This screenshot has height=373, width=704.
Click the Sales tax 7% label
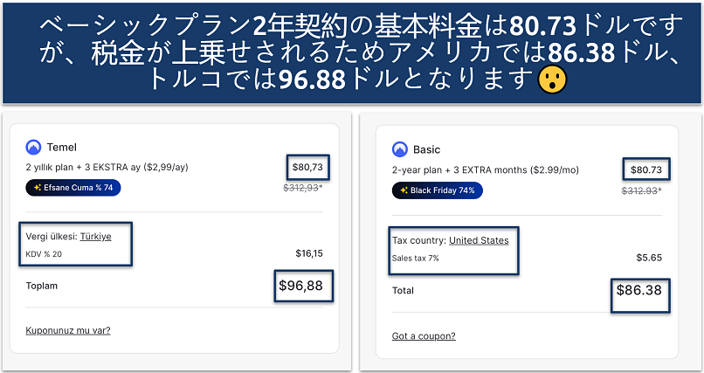click(x=418, y=258)
